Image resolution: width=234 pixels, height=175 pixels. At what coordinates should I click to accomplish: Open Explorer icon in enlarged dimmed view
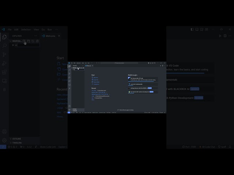coord(4,37)
